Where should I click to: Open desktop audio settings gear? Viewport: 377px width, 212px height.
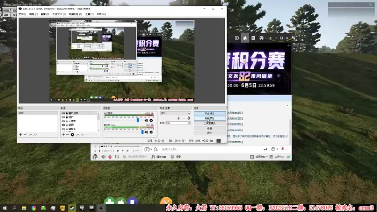(x=151, y=120)
